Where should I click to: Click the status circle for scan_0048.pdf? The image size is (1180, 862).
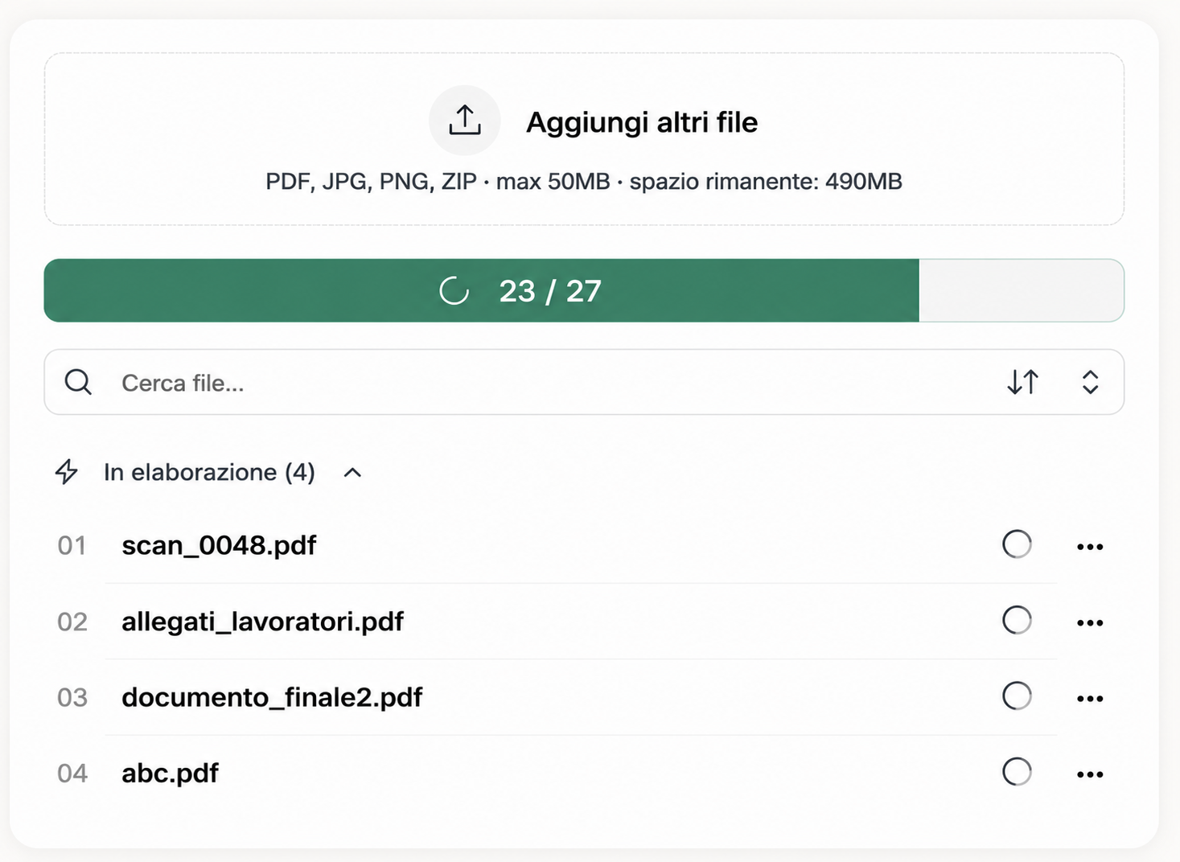click(x=1017, y=544)
